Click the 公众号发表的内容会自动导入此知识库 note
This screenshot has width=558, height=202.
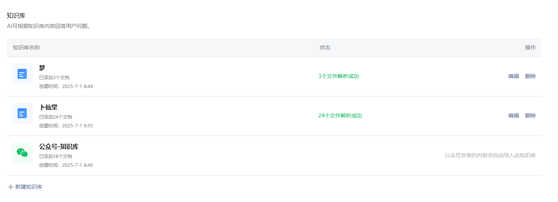coord(490,155)
